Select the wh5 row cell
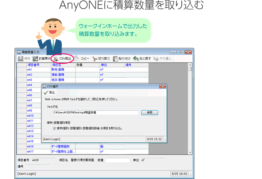The height and width of the screenshot is (179, 262). coord(34,90)
